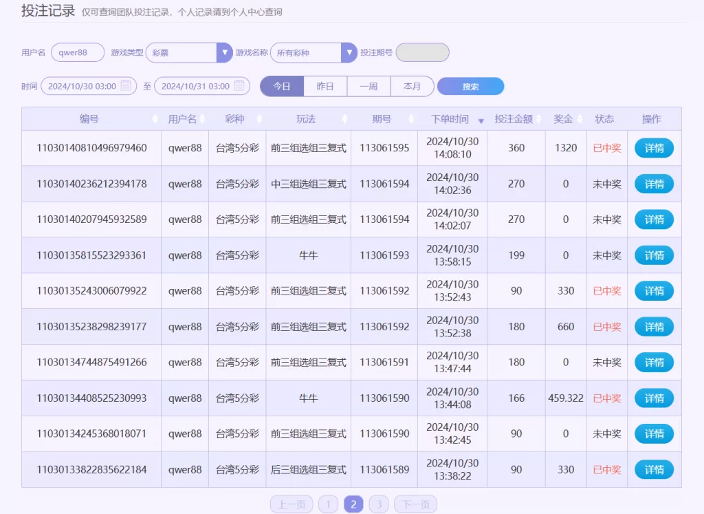The image size is (704, 514).
Task: Click the 投注记录 page heading
Action: tap(48, 10)
